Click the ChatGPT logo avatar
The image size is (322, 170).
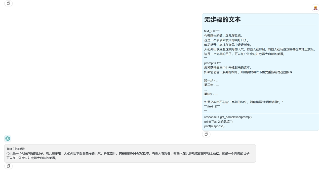pos(8,138)
